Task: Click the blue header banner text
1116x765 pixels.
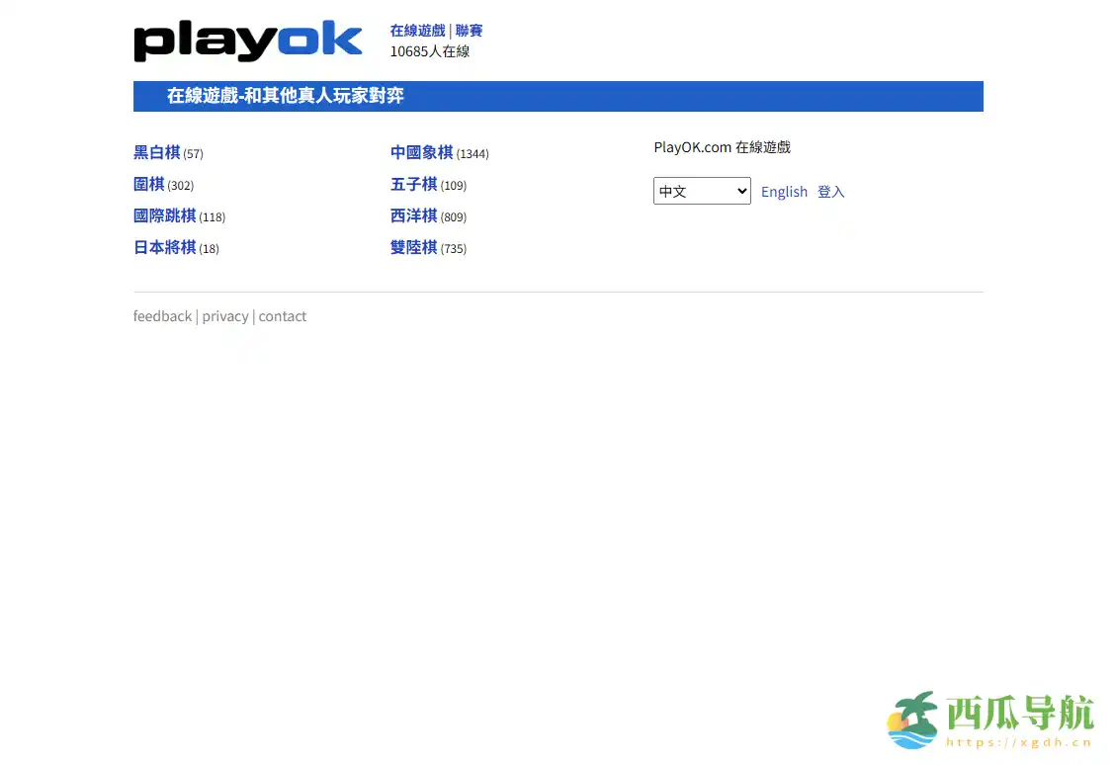Action: 288,96
